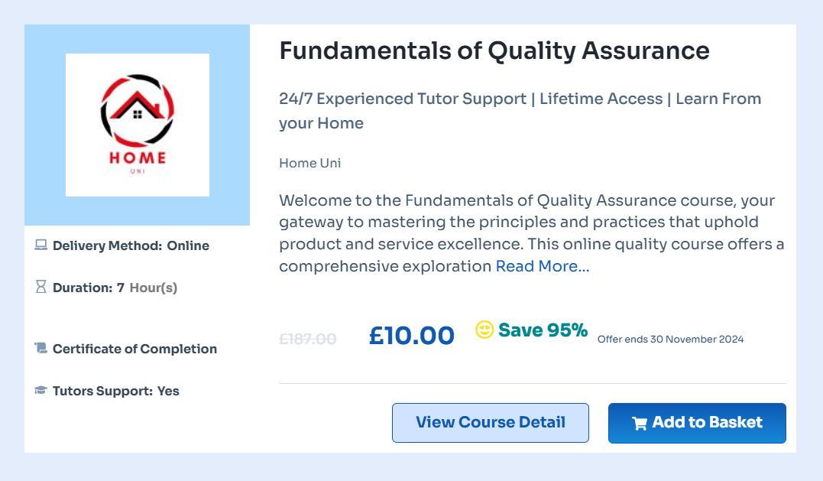Open the Fundamentals of Quality Assurance title
This screenshot has height=481, width=823.
pyautogui.click(x=494, y=50)
